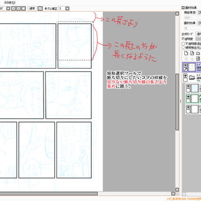Tick the box on green-highlighted layer

188,100
